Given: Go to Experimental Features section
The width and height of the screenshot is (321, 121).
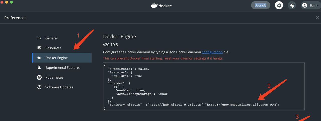Looking at the screenshot, I should (62, 68).
